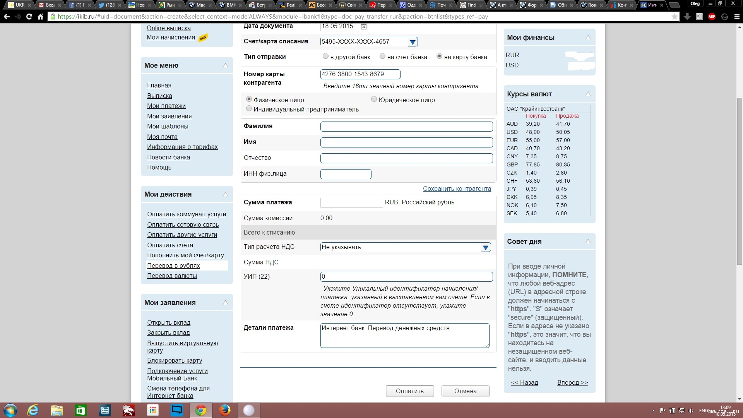The width and height of the screenshot is (743, 418).
Task: Click the browser reload page icon
Action: [29, 17]
